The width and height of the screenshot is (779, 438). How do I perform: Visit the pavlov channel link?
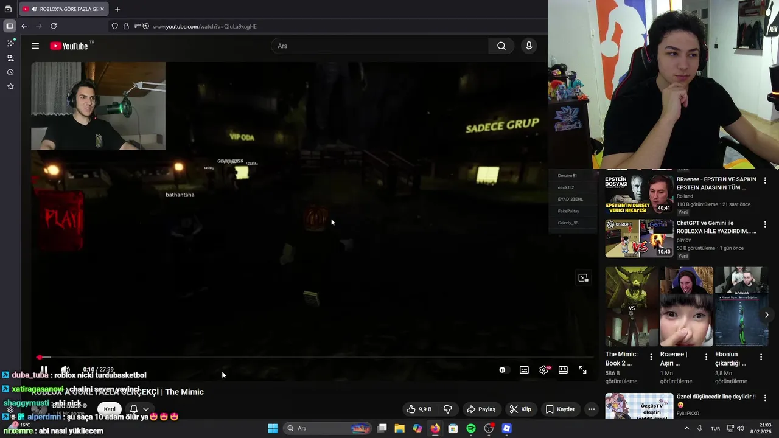[683, 240]
